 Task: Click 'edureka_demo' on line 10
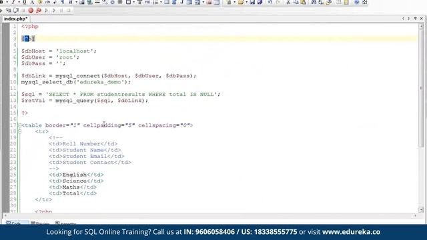pyautogui.click(x=100, y=82)
